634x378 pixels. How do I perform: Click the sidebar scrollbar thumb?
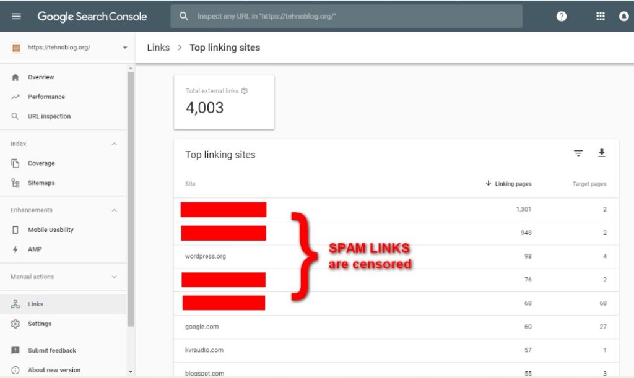(x=131, y=199)
